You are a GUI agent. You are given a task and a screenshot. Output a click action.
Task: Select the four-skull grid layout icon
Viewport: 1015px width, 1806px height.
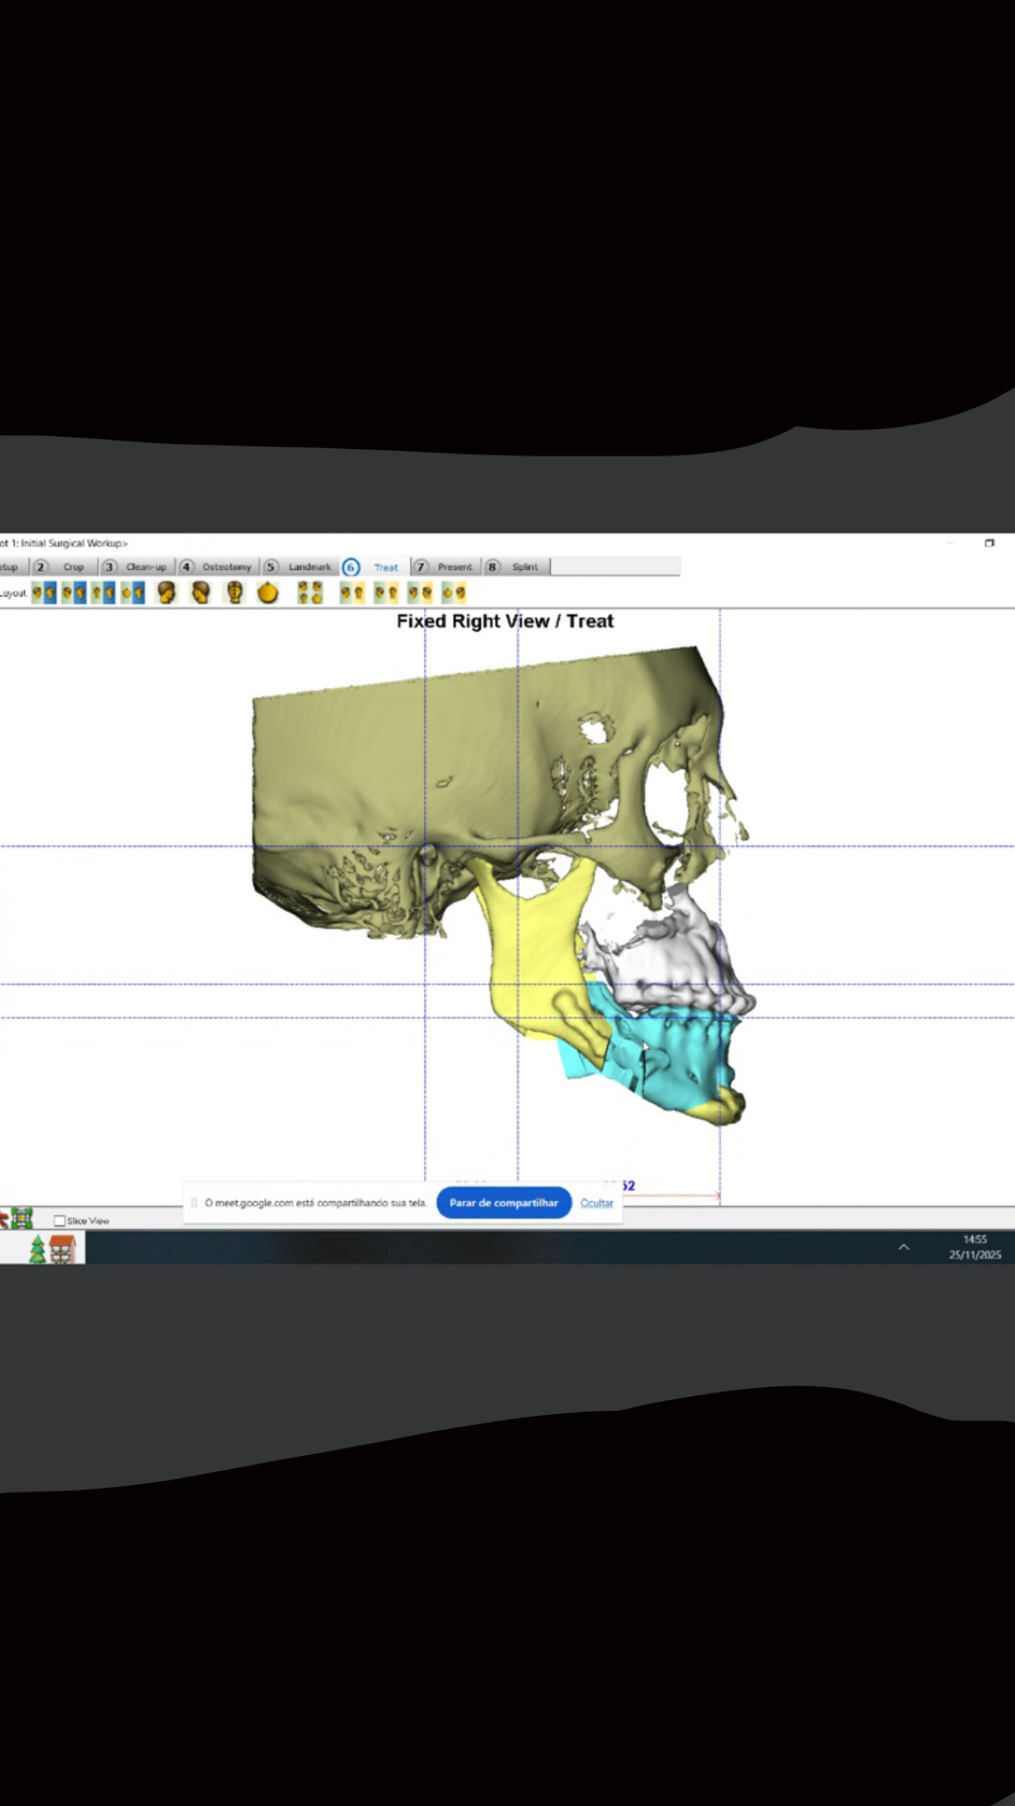point(310,593)
